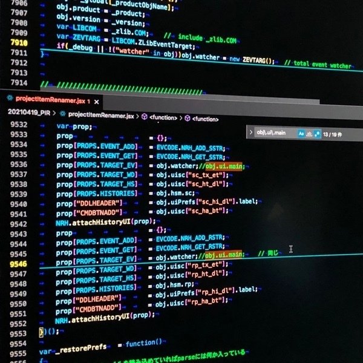Screen dimensions: 363x363
Task: Click prop["CMDBTNADD"] on line 9541
Action: pyautogui.click(x=90, y=213)
